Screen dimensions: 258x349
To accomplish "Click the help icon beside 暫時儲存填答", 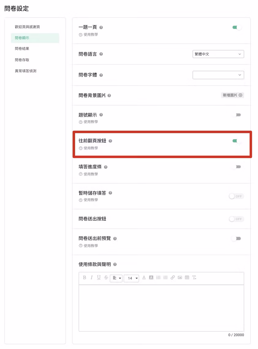I will (110, 193).
